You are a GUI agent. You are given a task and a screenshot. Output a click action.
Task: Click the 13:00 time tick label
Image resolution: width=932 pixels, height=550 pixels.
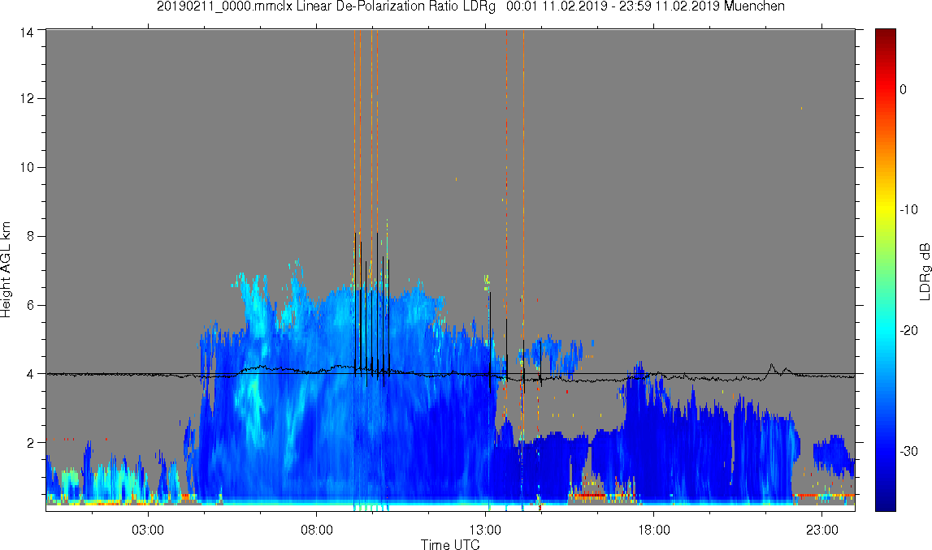(x=485, y=529)
